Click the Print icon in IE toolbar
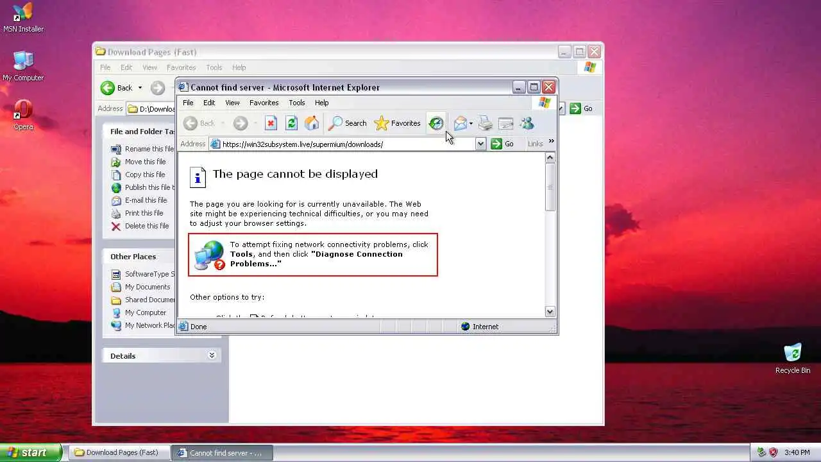821x462 pixels. click(x=486, y=123)
